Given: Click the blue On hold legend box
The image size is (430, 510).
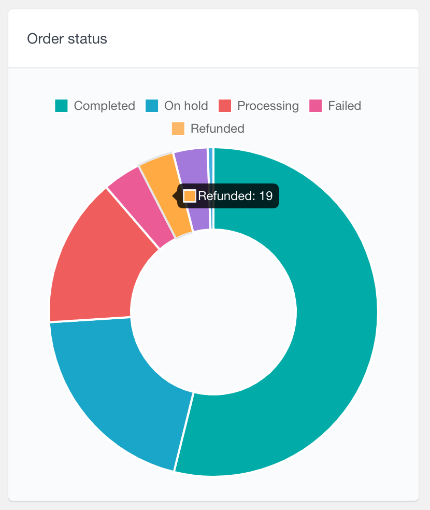Looking at the screenshot, I should 152,106.
